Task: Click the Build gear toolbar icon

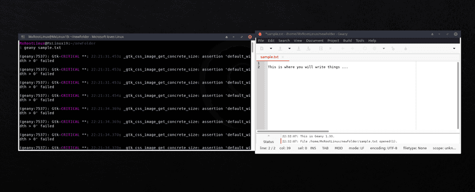Action: coord(374,48)
